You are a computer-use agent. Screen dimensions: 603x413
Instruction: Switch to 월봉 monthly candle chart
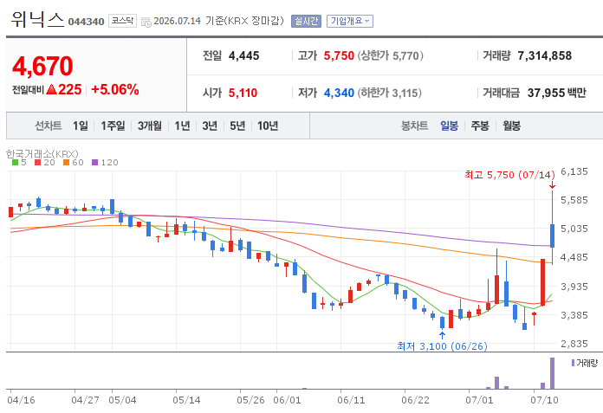pos(511,126)
